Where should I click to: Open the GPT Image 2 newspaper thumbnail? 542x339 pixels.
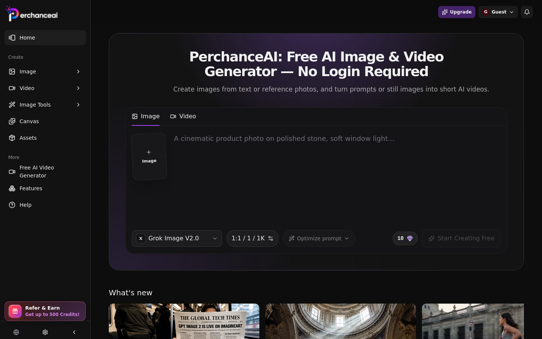(x=184, y=321)
